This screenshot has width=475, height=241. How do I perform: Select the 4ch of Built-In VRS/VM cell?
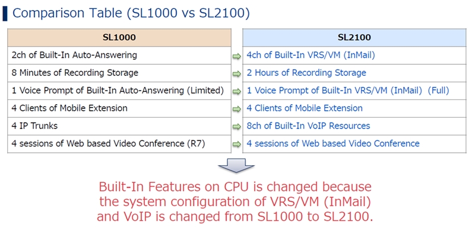tap(354, 55)
